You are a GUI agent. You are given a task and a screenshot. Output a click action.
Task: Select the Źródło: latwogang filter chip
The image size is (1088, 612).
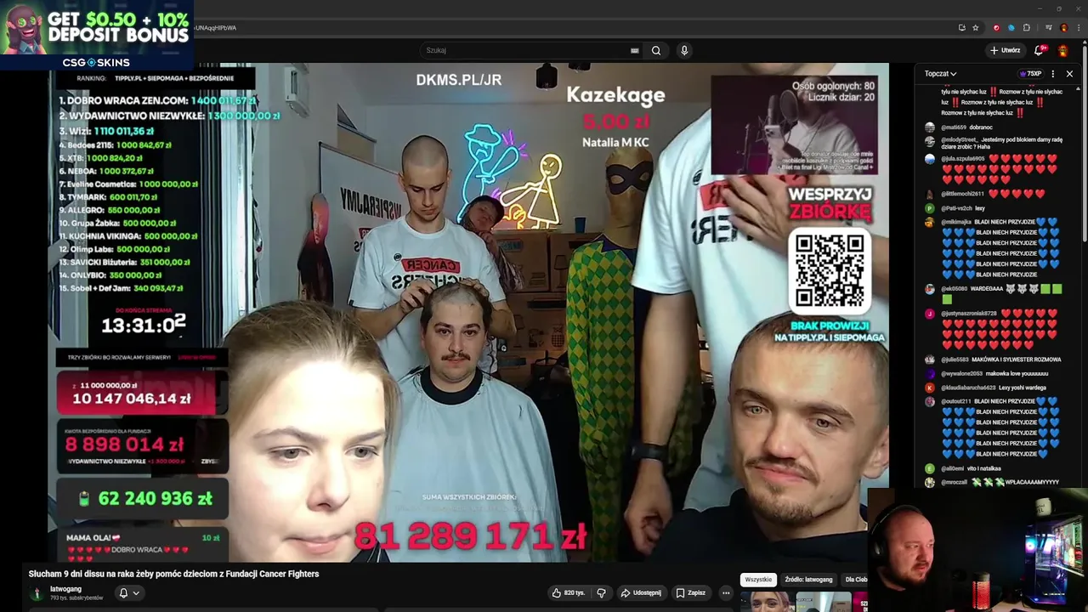coord(808,580)
